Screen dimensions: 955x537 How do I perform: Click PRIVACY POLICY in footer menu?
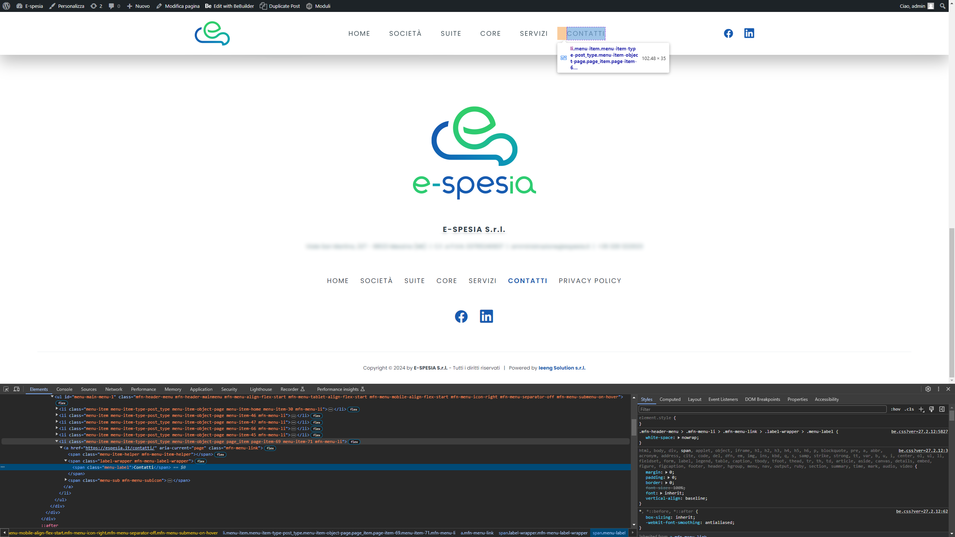[x=590, y=281]
